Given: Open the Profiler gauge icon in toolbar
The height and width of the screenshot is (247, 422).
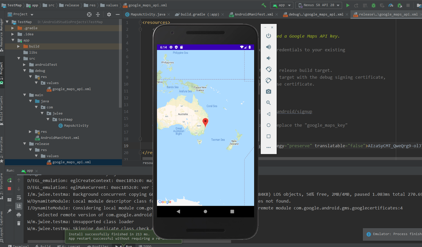Looking at the screenshot, I should click(391, 5).
